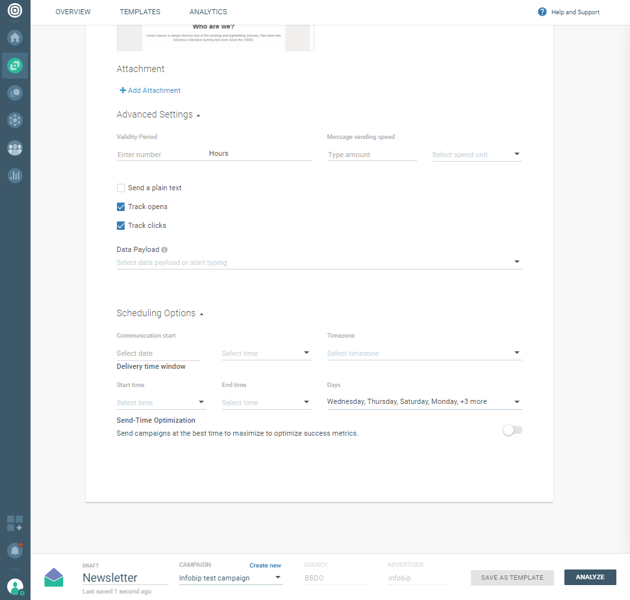
Task: Click the notifications bell icon
Action: [x=14, y=551]
